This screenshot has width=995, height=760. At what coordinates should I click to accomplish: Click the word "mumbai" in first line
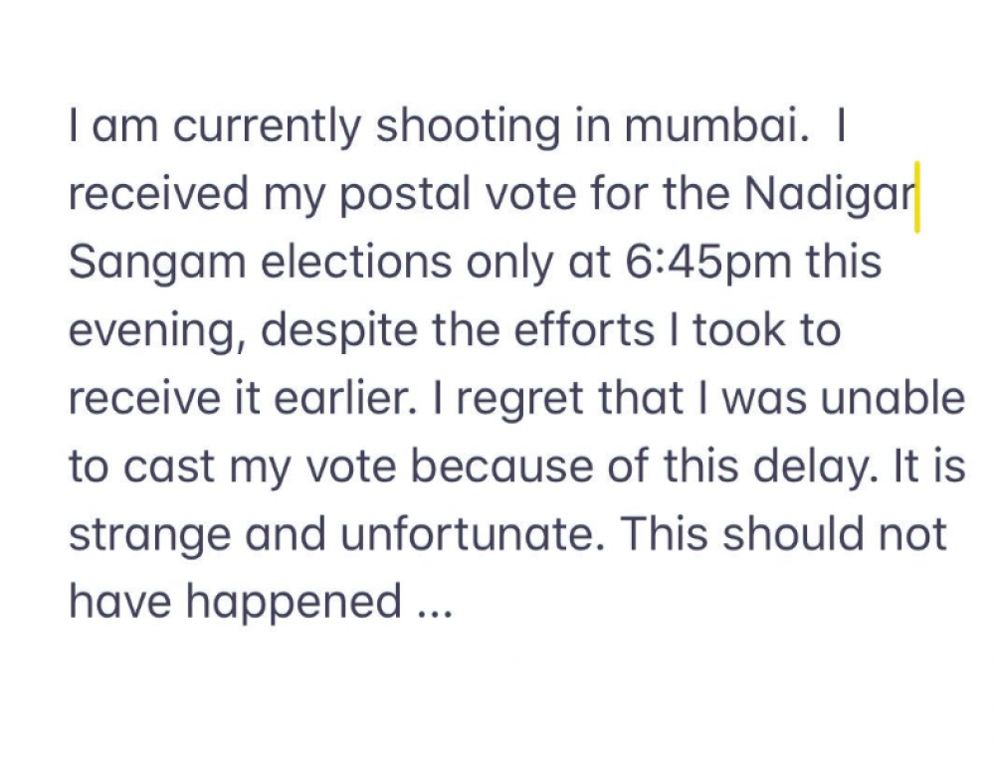pos(717,125)
